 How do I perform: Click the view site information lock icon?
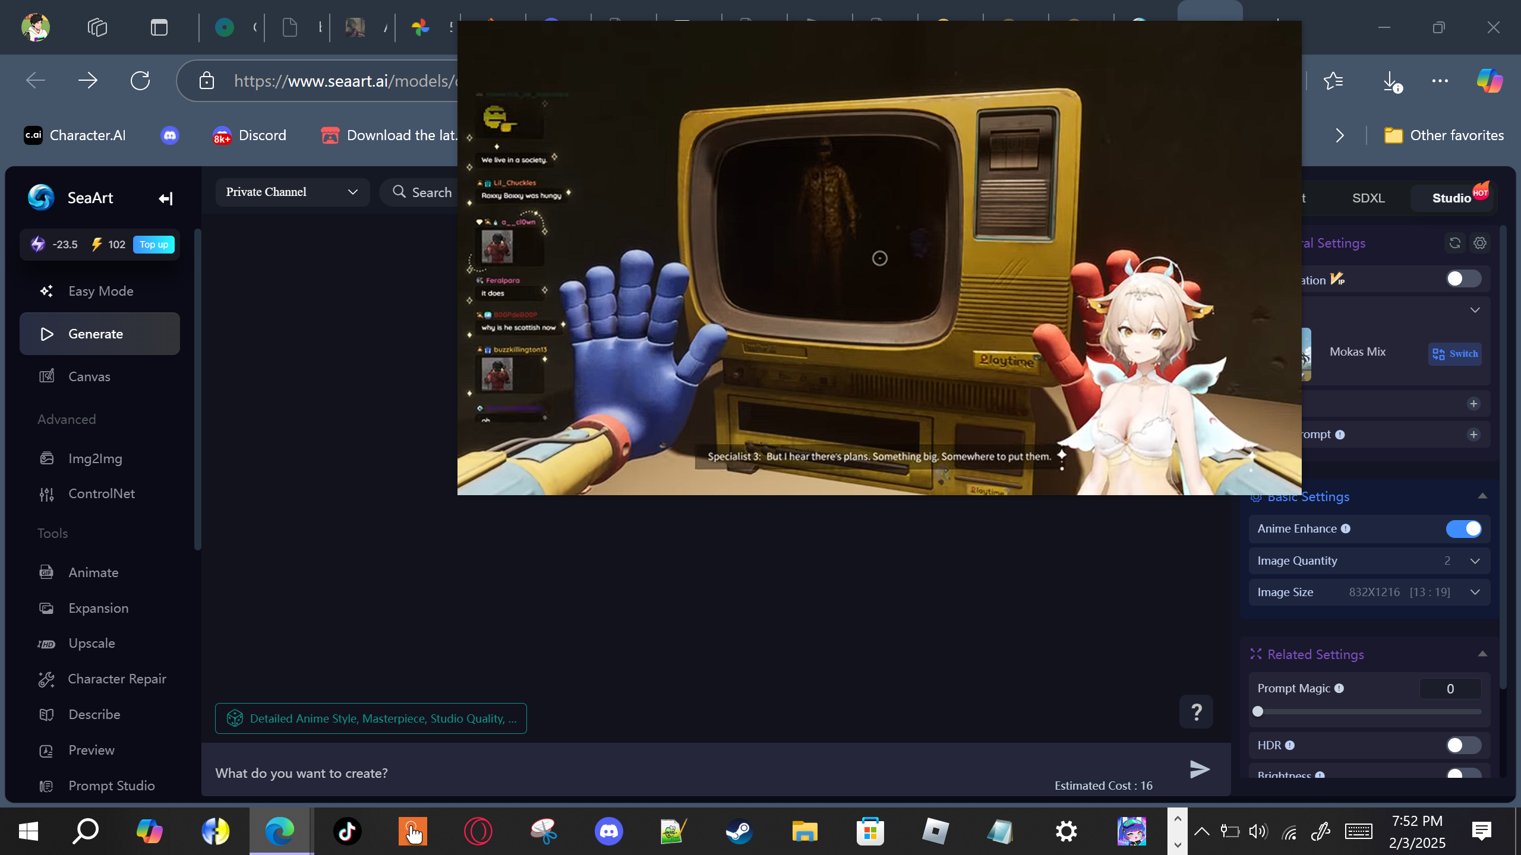(207, 81)
